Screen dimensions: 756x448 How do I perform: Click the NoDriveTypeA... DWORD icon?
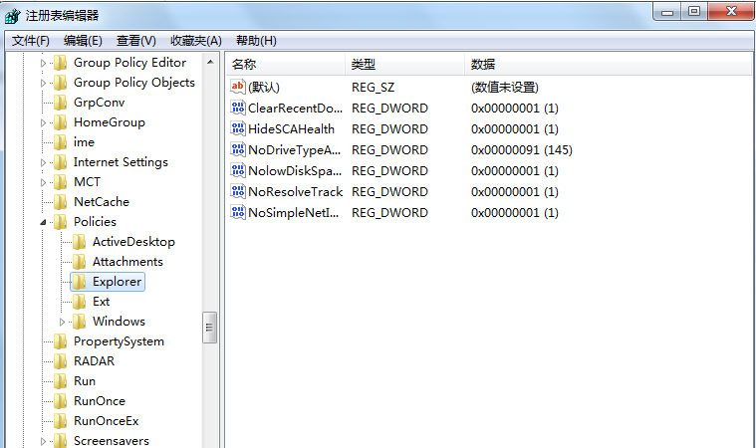(238, 149)
